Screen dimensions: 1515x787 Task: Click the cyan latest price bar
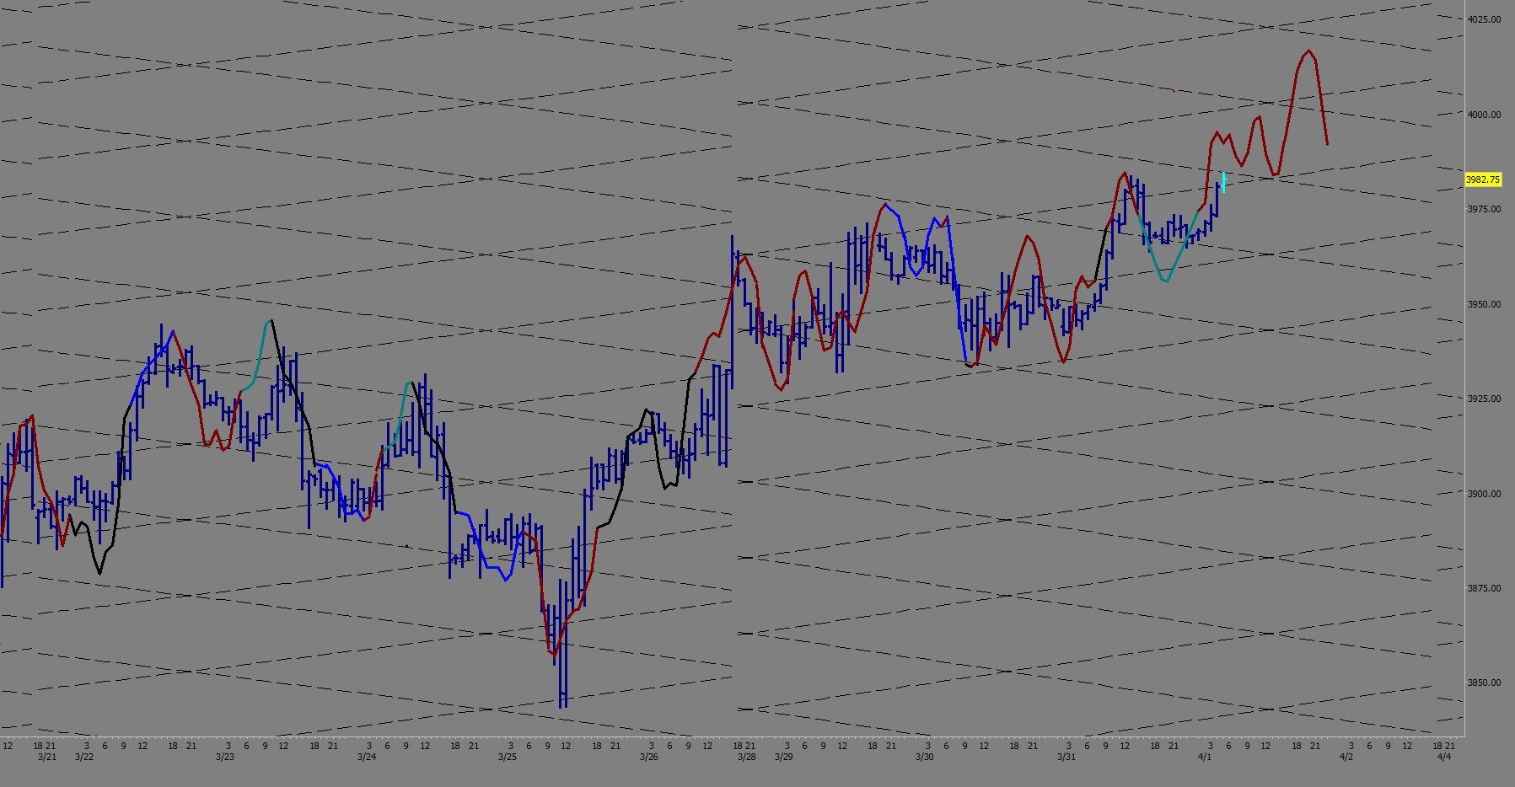1223,182
